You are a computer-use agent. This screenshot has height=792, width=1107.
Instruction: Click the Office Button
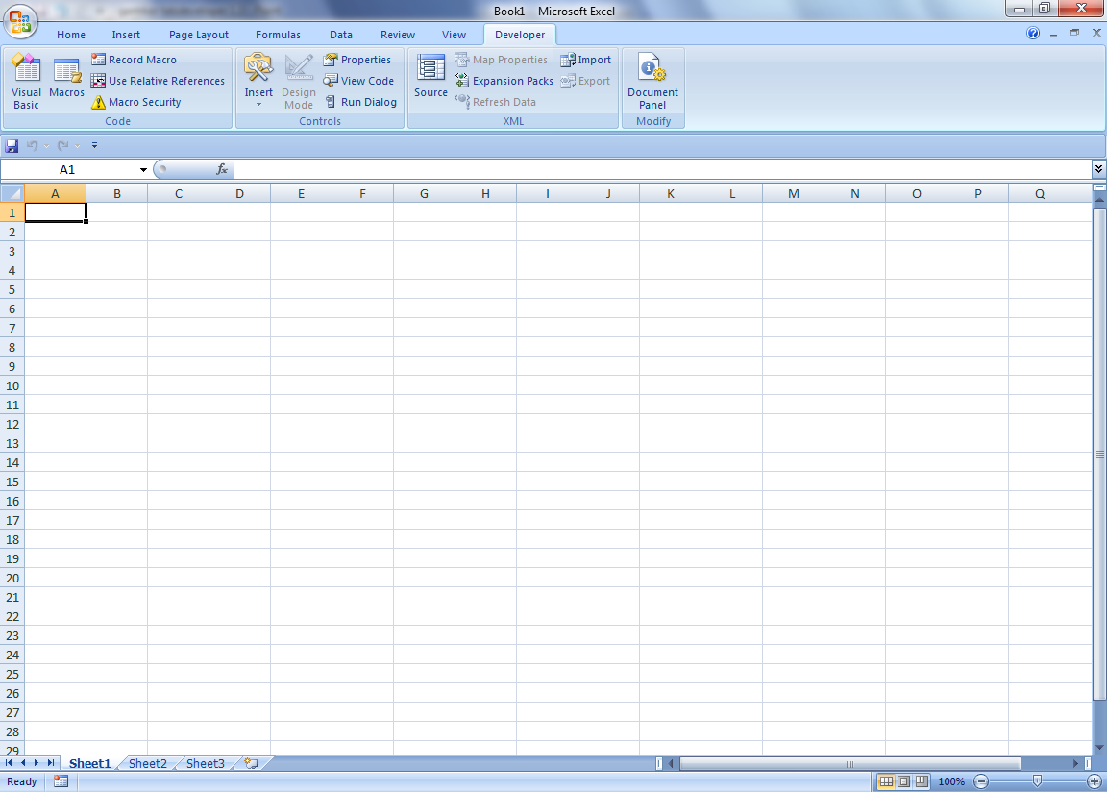(20, 21)
